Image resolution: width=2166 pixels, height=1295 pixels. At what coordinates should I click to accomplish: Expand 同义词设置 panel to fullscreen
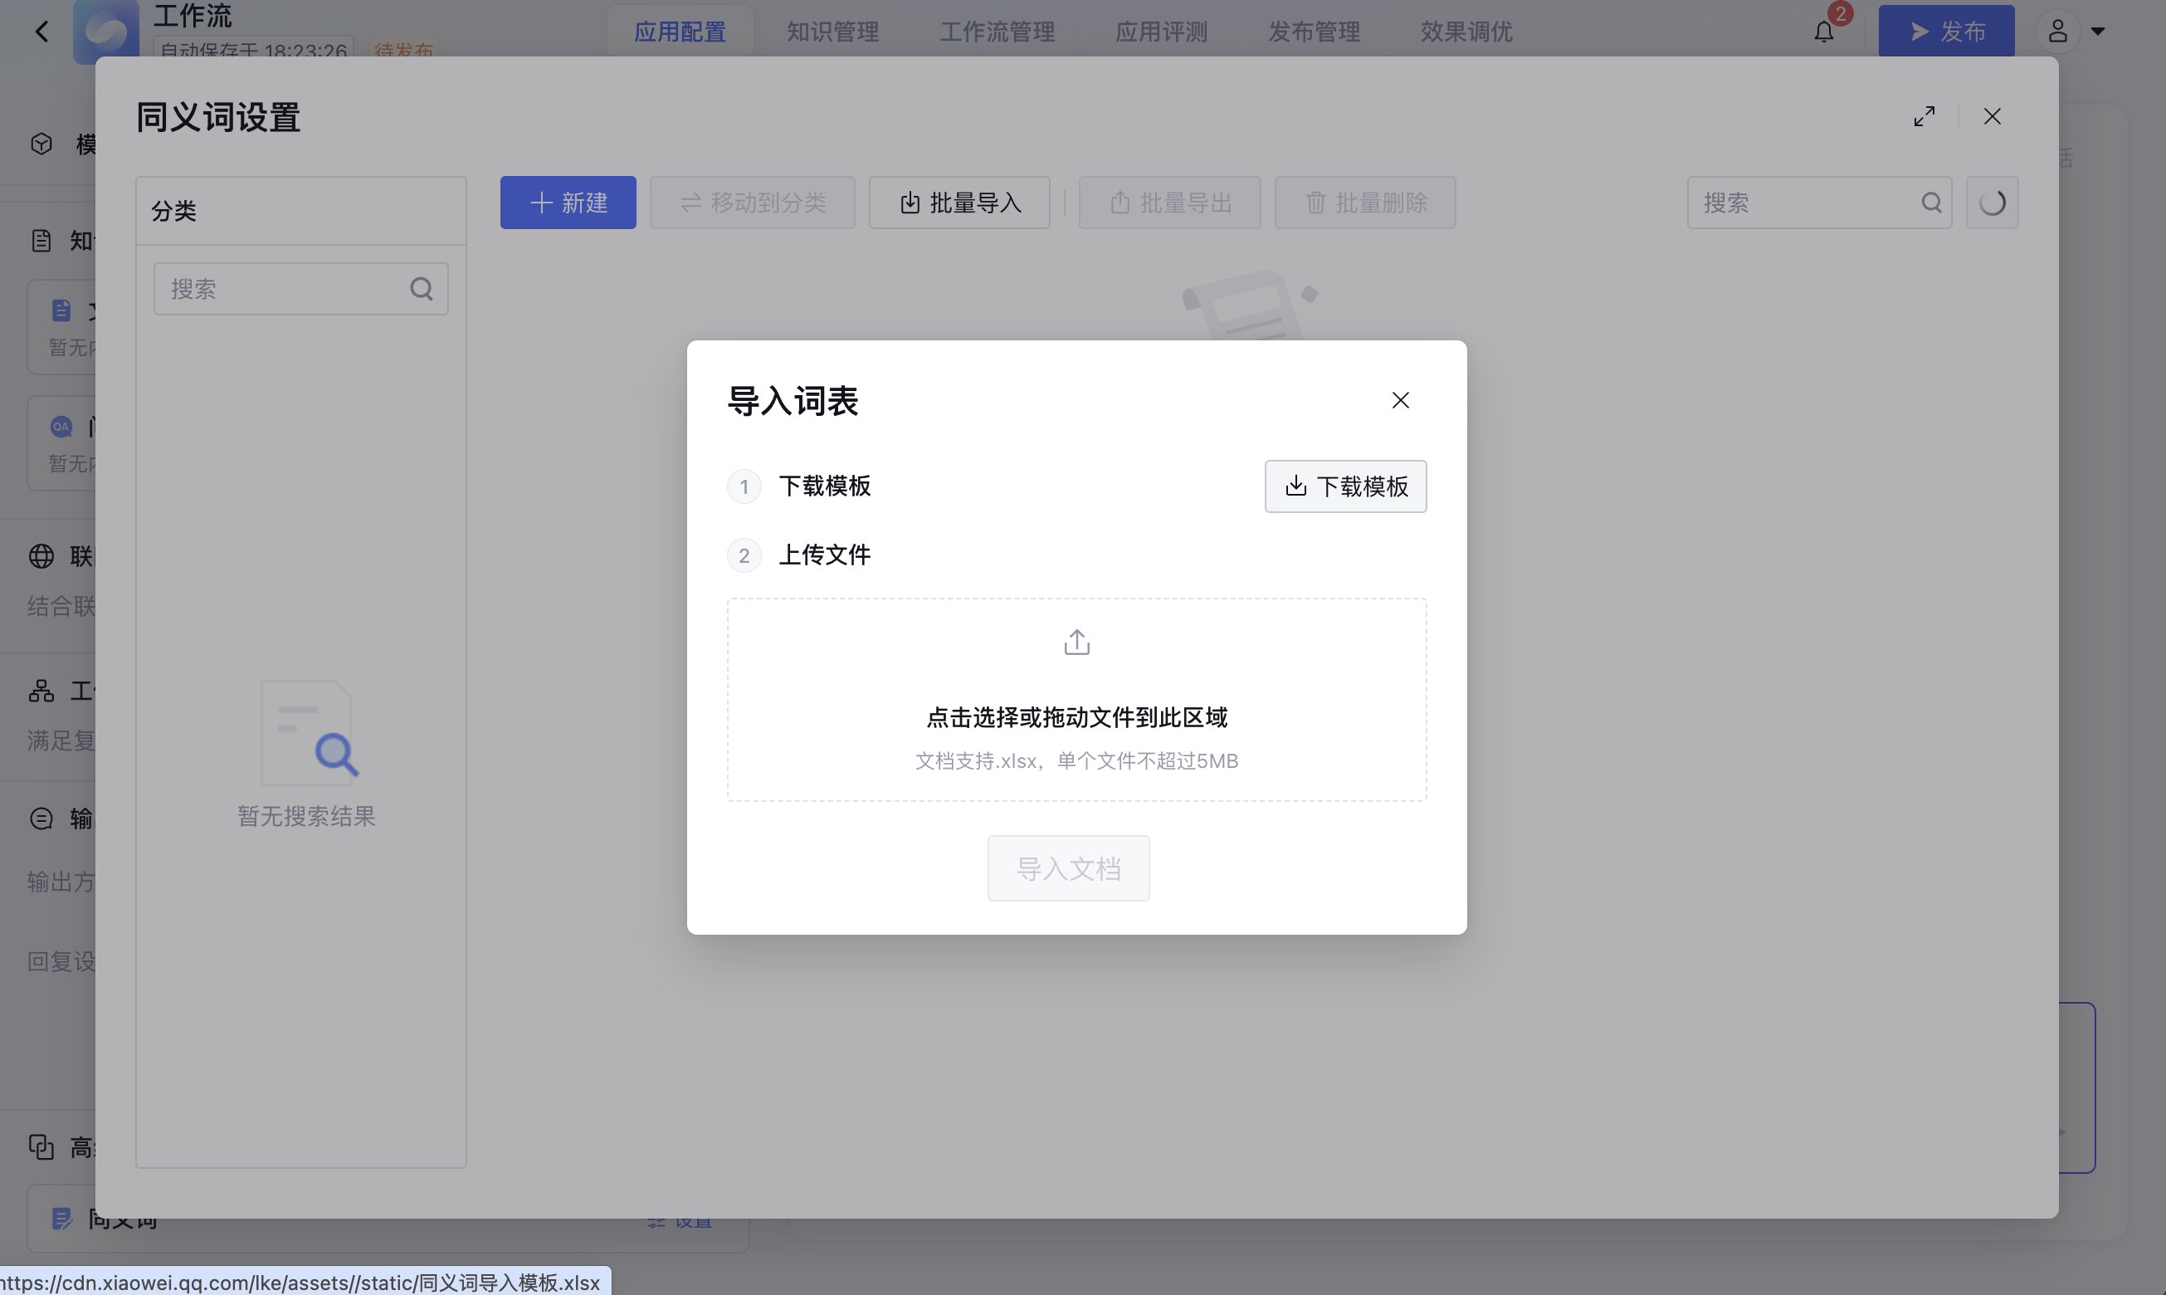1924,117
